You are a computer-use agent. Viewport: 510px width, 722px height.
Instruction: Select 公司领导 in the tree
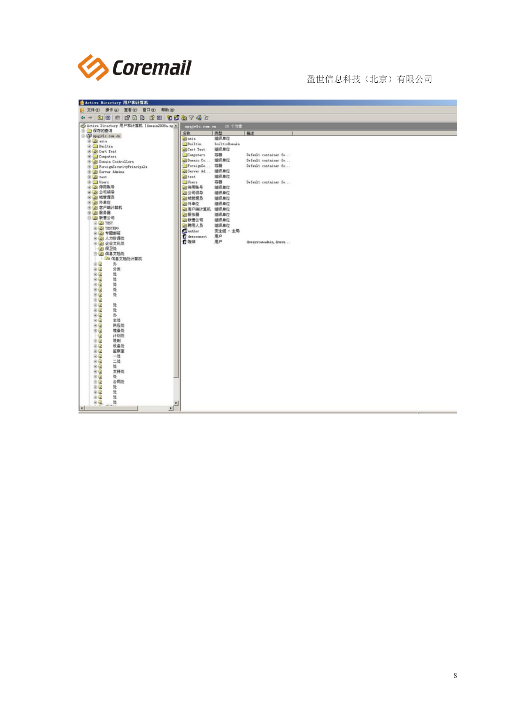pyautogui.click(x=106, y=192)
